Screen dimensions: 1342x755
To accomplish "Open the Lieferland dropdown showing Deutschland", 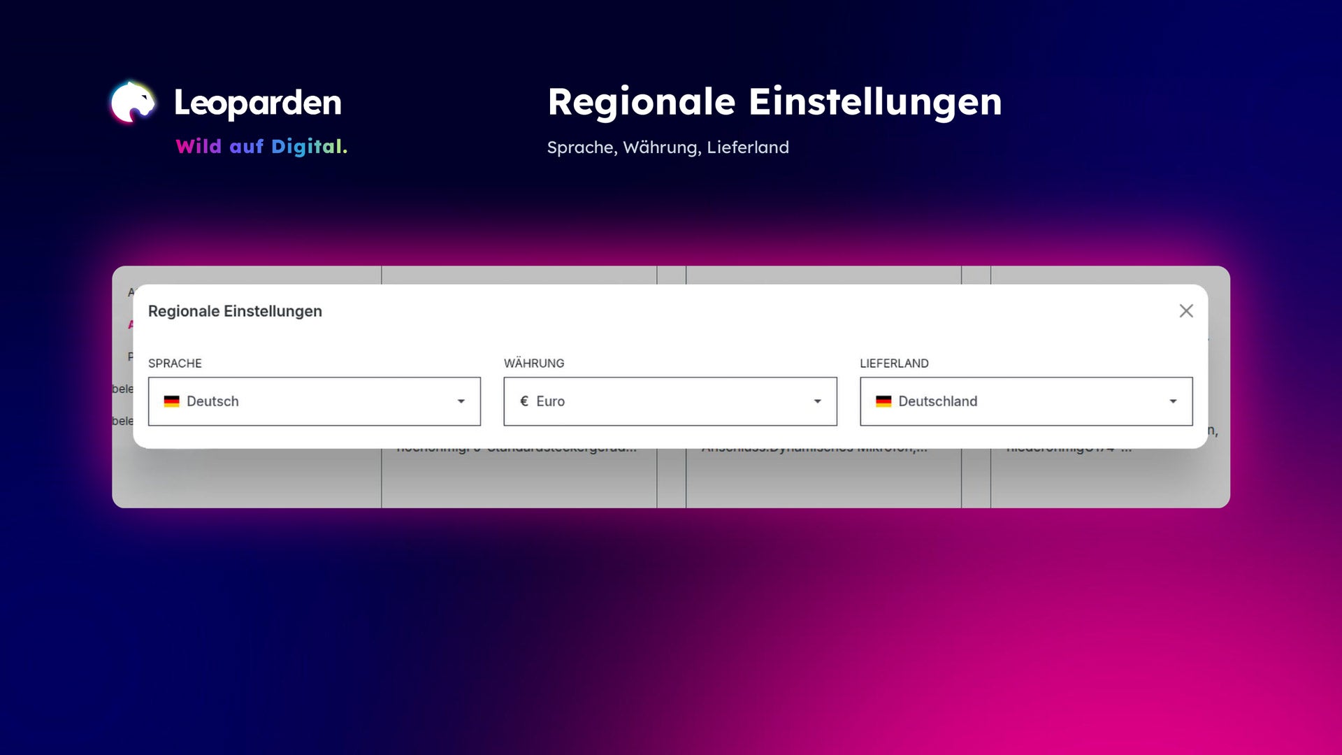I will tap(1026, 401).
